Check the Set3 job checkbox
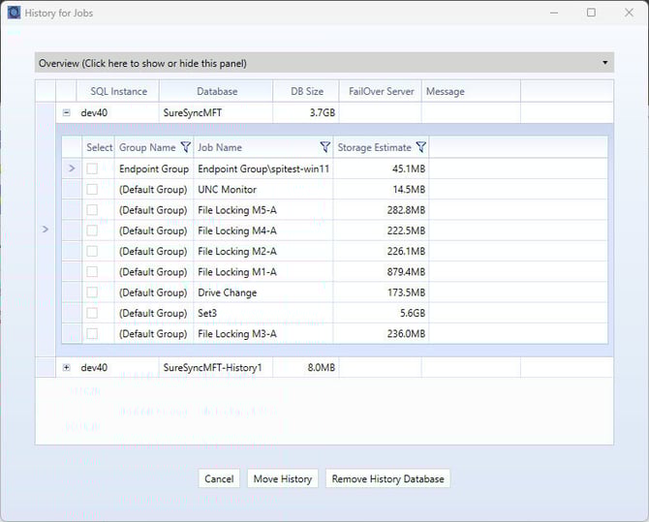649x522 pixels. coord(92,313)
